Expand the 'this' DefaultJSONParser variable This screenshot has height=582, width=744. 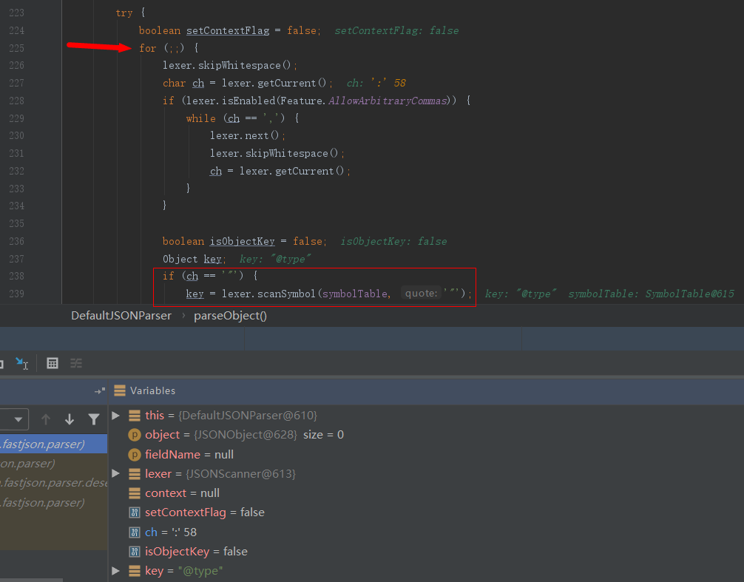(115, 416)
